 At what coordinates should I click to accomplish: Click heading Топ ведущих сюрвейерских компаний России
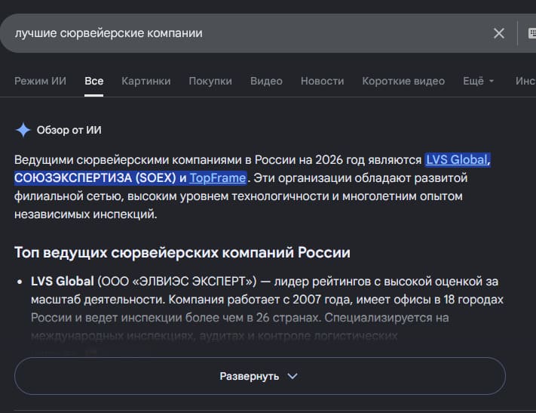pos(182,253)
